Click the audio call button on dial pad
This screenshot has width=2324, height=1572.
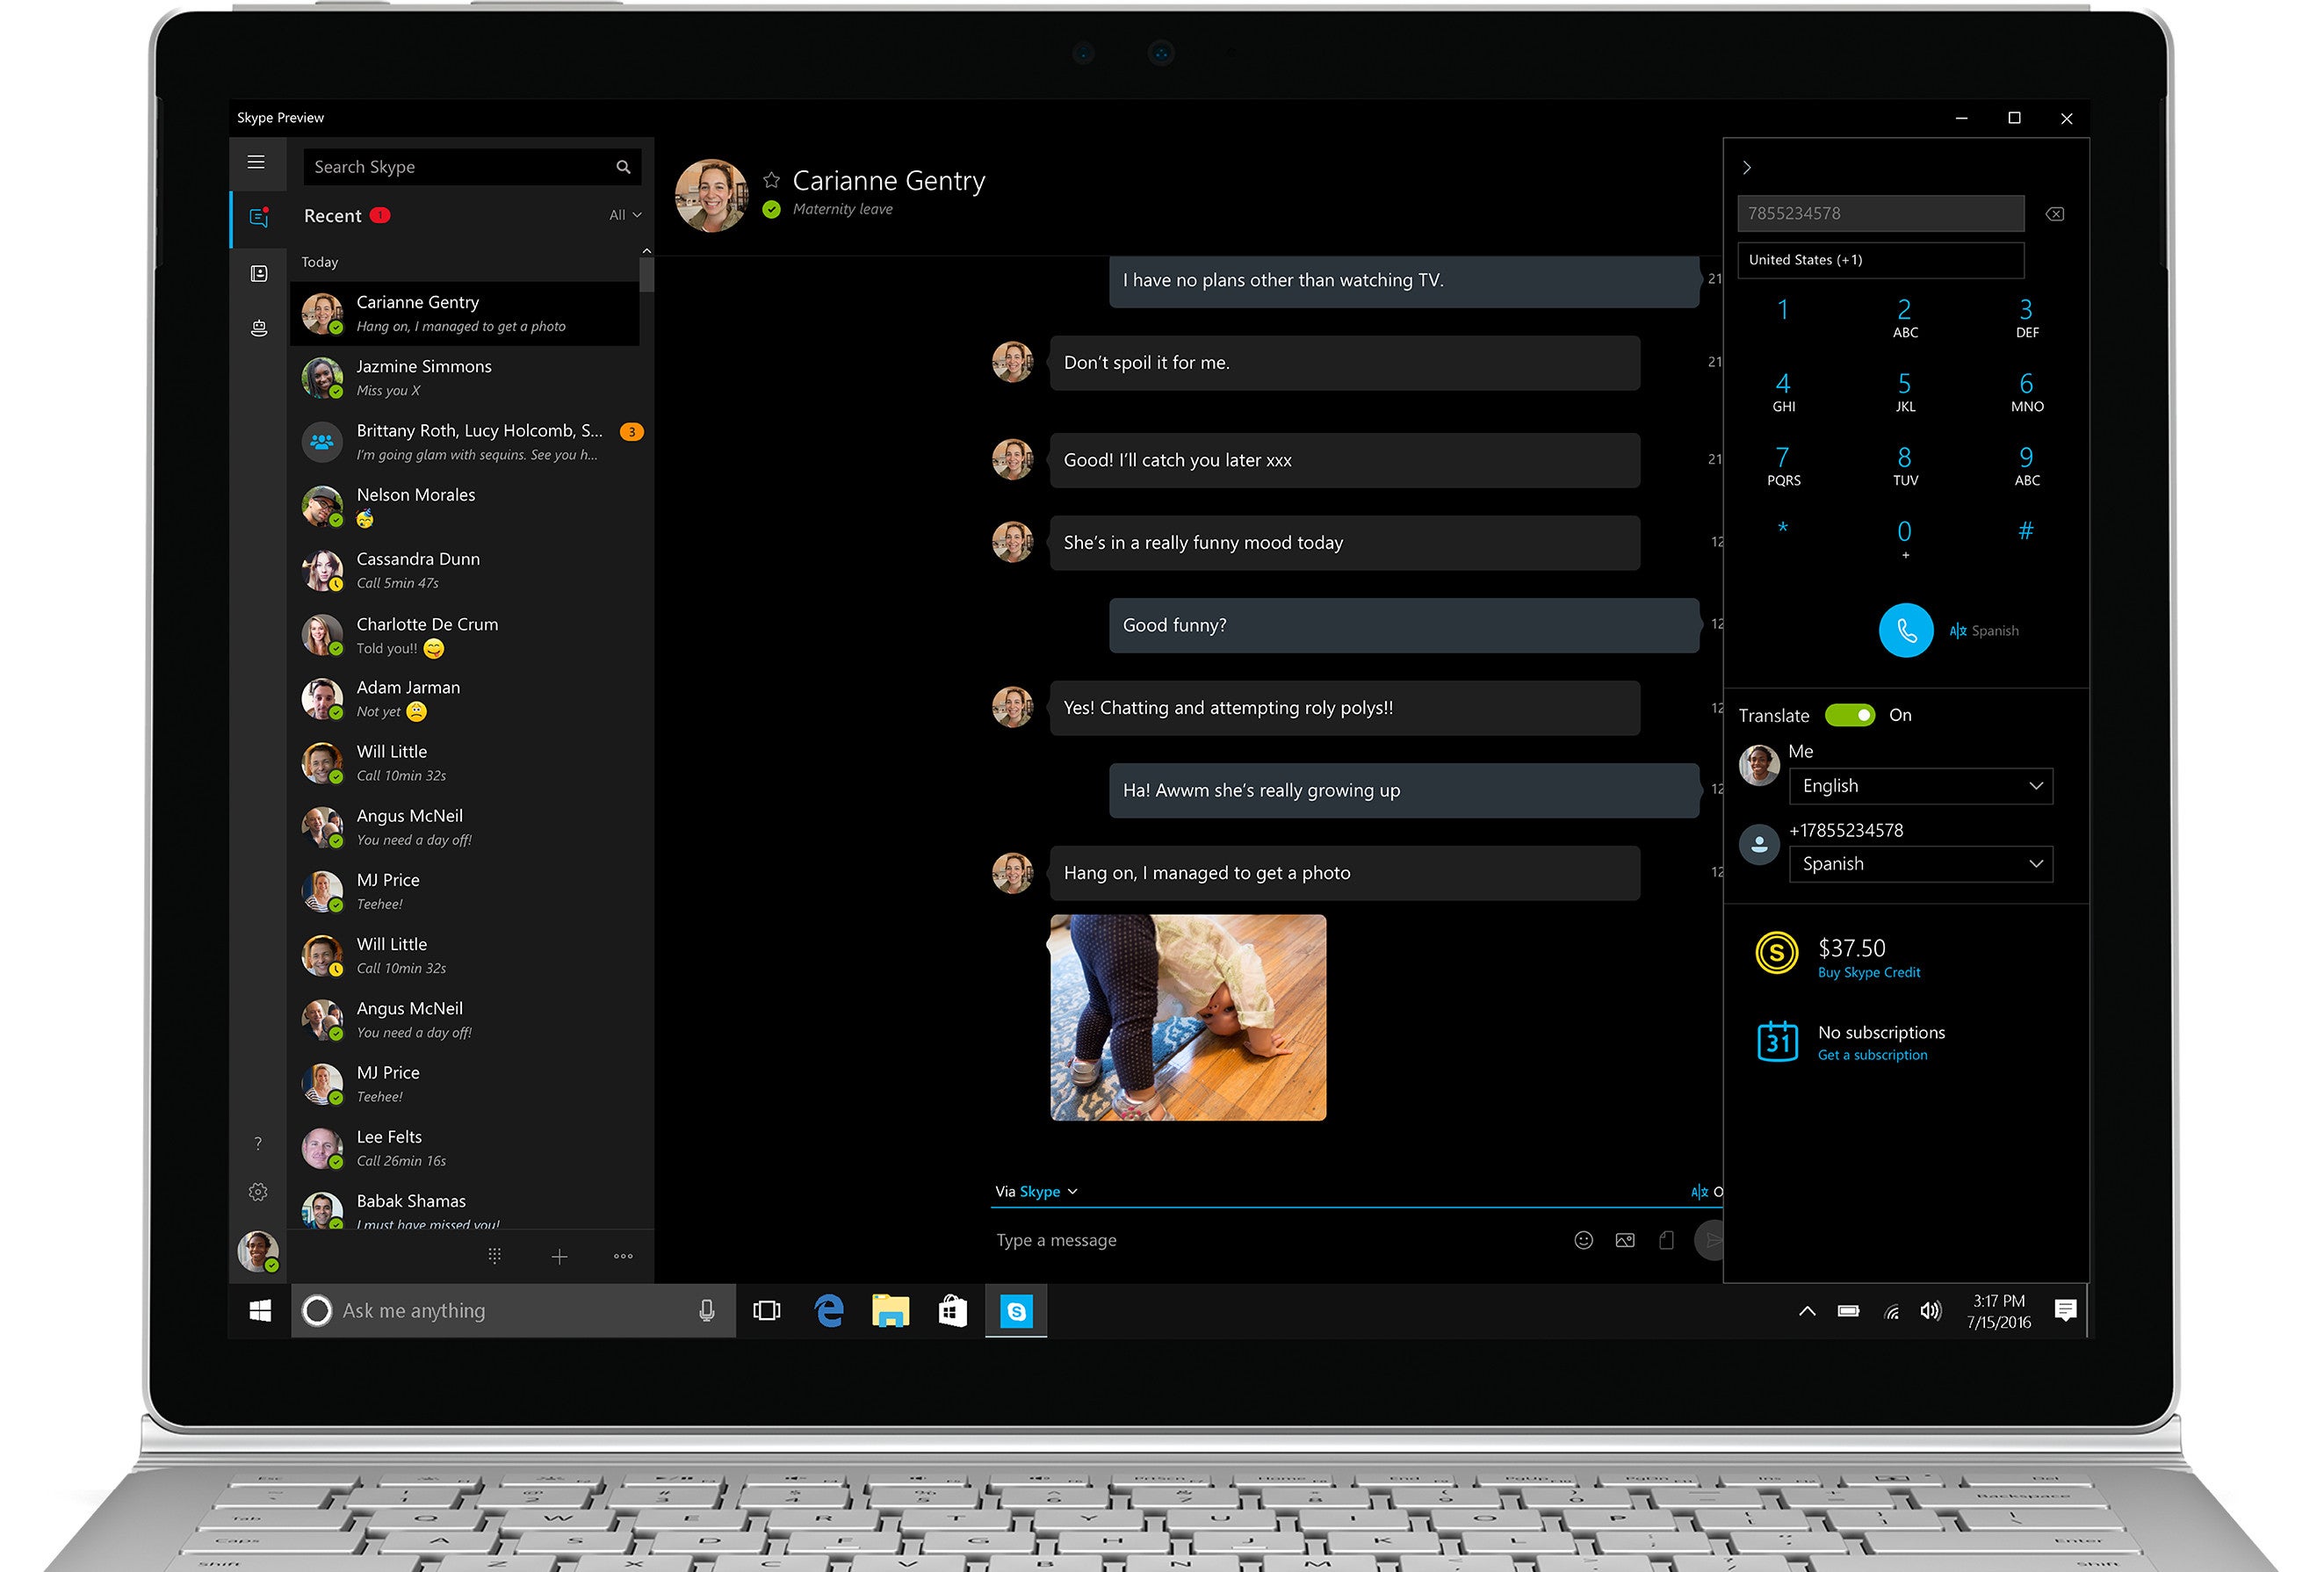(1905, 630)
